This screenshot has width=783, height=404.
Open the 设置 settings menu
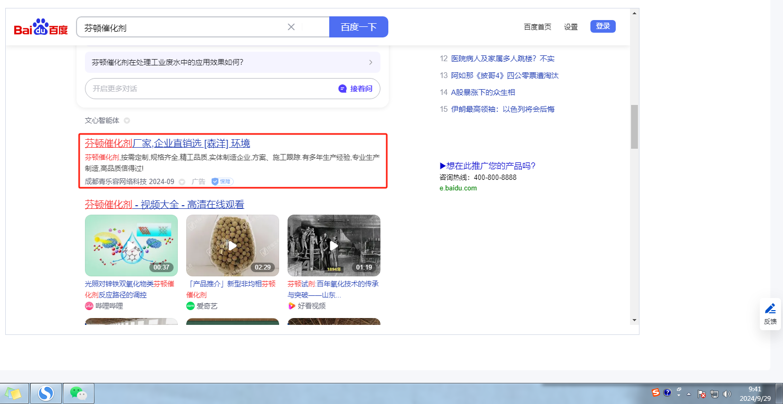pyautogui.click(x=571, y=27)
